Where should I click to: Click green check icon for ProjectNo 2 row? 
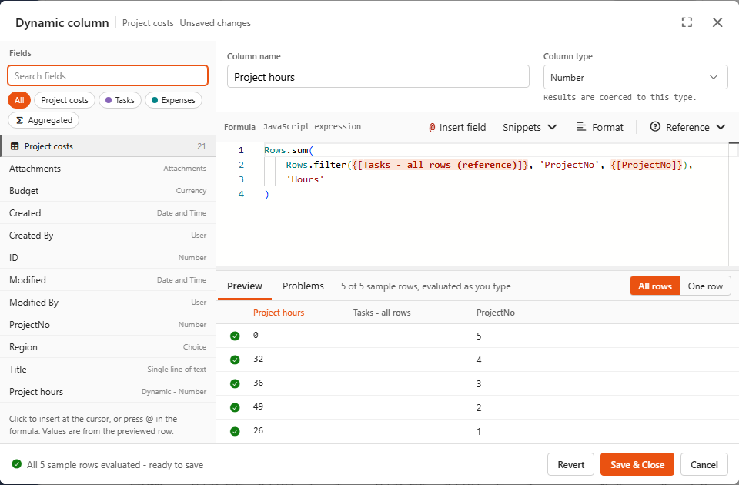[x=235, y=408]
